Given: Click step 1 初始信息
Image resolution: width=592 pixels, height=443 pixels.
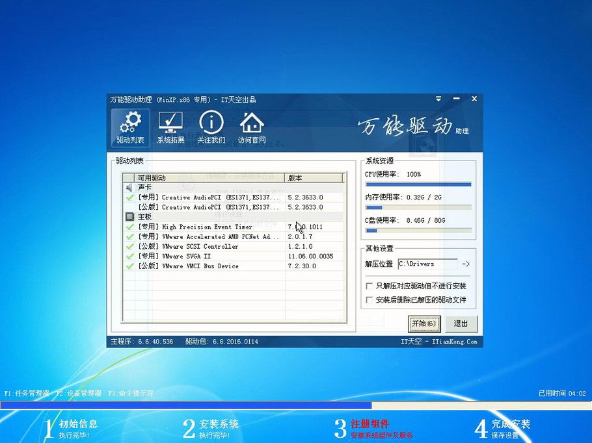Looking at the screenshot, I should pyautogui.click(x=70, y=429).
